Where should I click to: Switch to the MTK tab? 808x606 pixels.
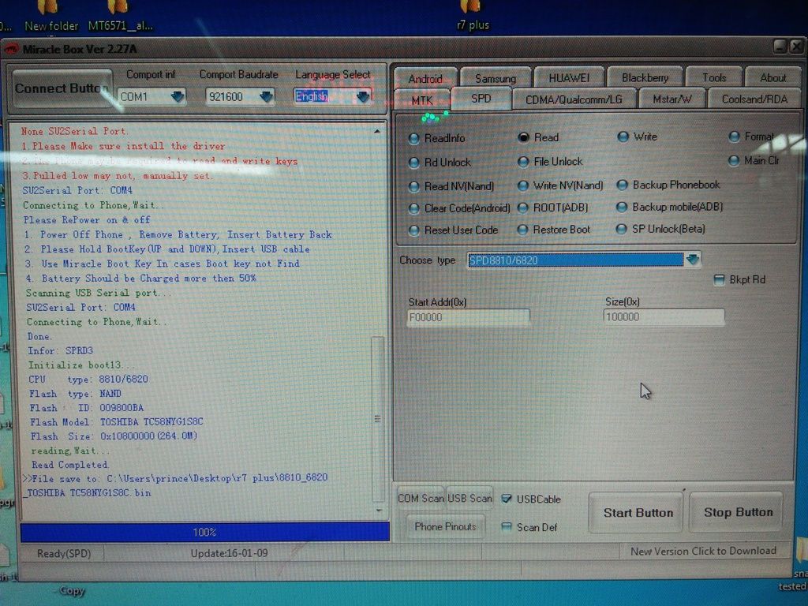422,100
